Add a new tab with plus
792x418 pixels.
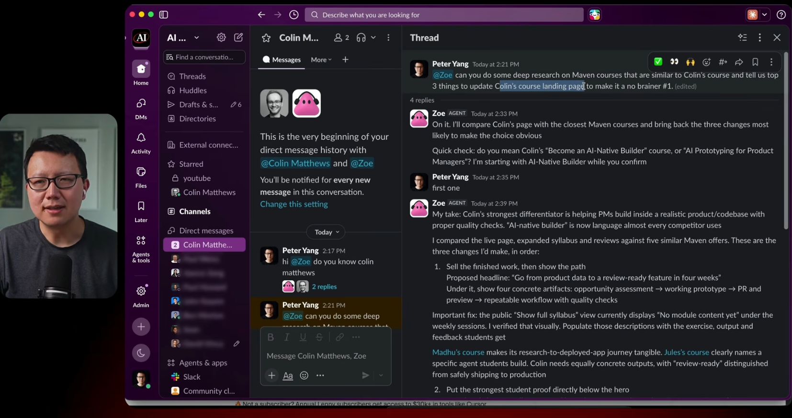(345, 60)
